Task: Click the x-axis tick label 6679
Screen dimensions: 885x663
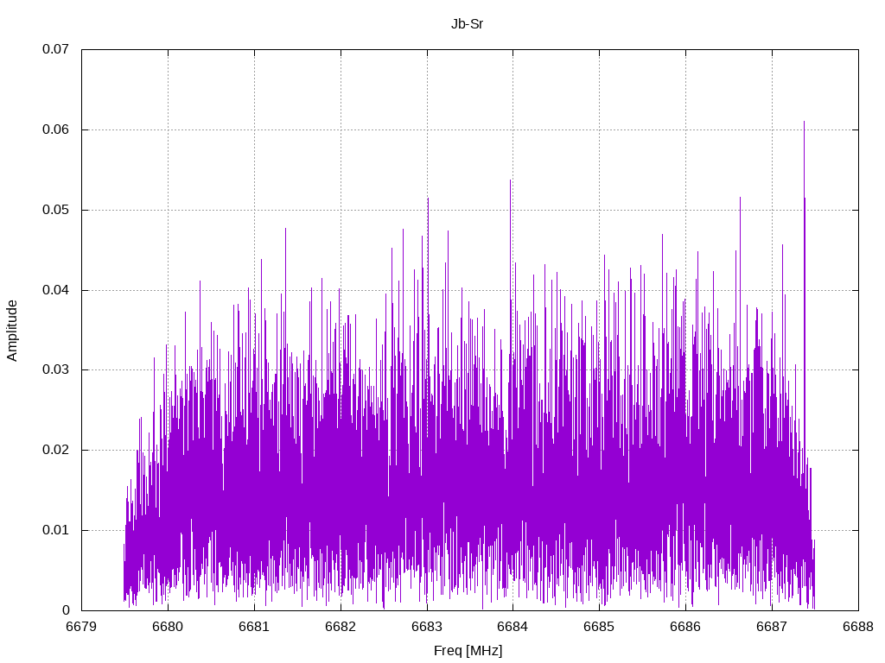Action: coord(82,627)
